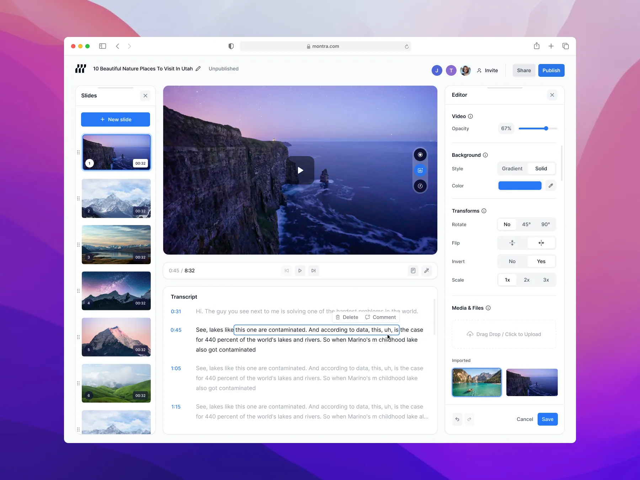Click the montra.com address bar
The width and height of the screenshot is (640, 480).
pos(325,46)
